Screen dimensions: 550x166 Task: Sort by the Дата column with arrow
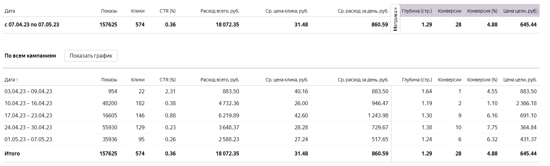[11, 80]
